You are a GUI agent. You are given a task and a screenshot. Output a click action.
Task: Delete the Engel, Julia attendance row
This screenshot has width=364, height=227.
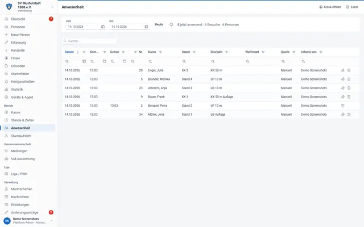pyautogui.click(x=349, y=70)
